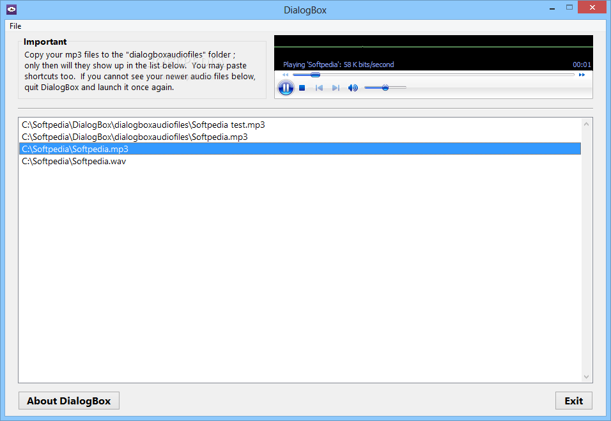Open the File menu
Screen dimensions: 611x421
tap(15, 26)
